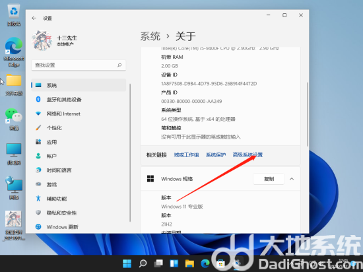Viewport: 363px width, 272px height.
Task: Click the 系统 breadcrumb in the header
Action: [150, 36]
